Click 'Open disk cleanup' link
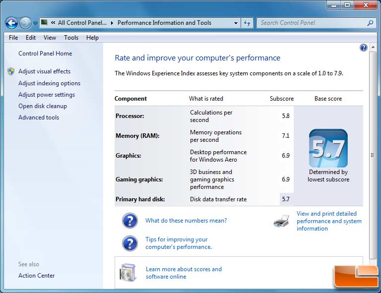This screenshot has width=381, height=293. point(43,106)
